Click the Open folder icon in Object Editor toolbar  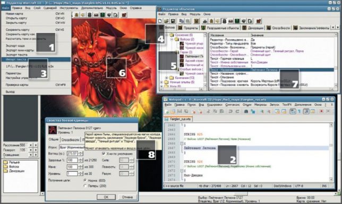[166, 21]
